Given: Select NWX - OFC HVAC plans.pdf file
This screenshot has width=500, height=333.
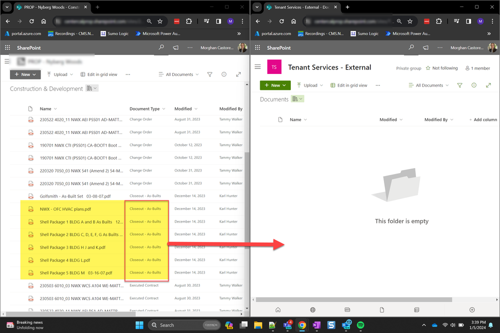Looking at the screenshot, I should point(65,209).
